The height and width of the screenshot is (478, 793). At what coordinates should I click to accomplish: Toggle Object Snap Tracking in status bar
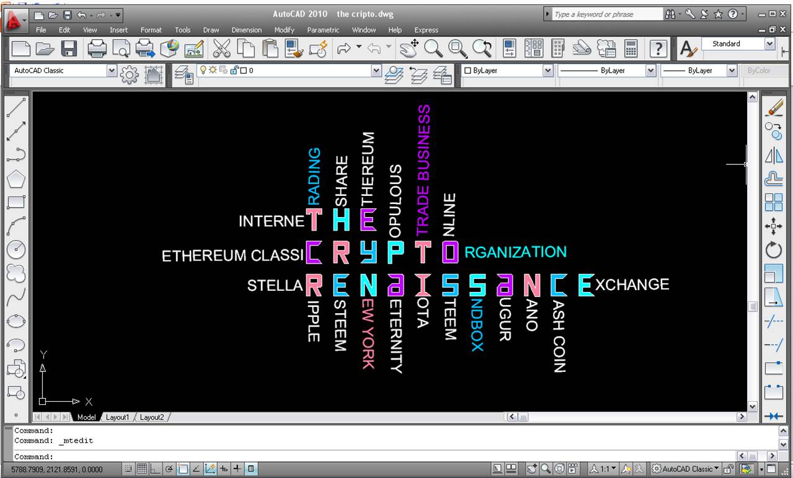(x=197, y=469)
